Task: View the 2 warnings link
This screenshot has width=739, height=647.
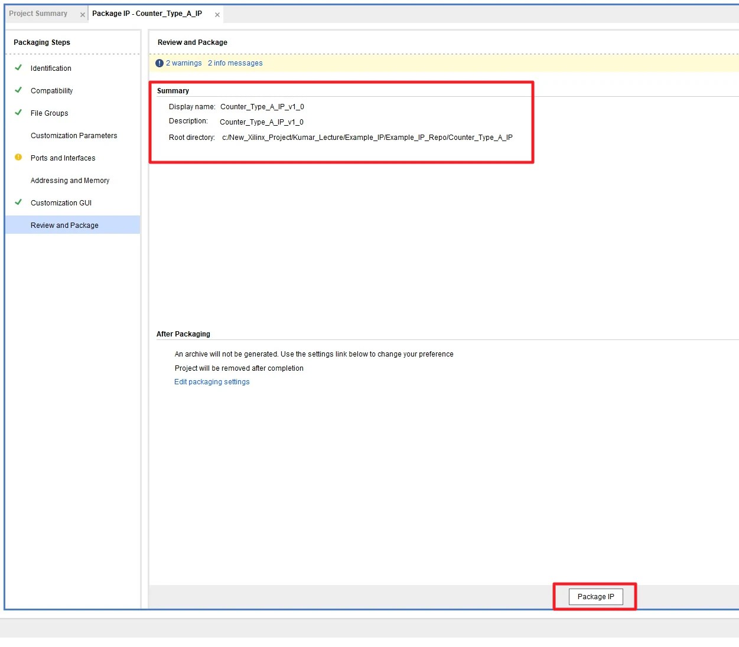Action: [x=184, y=63]
